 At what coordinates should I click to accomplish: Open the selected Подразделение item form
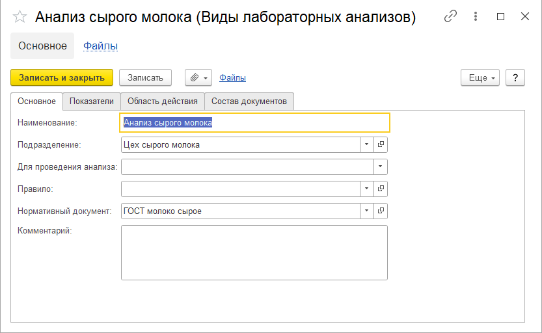(381, 144)
